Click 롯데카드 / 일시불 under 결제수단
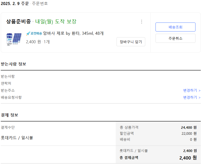The image size is (201, 164). 17,138
